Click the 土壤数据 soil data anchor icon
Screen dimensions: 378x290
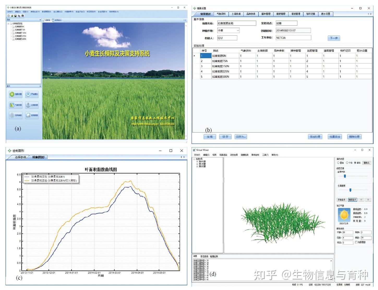tap(28, 105)
